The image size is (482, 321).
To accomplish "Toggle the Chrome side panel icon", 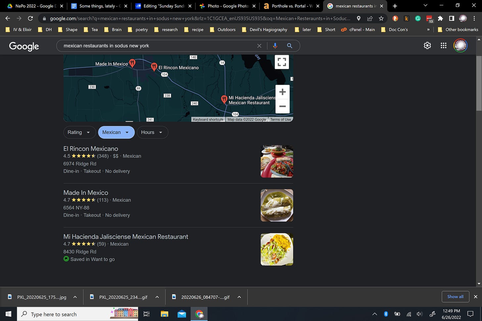I will point(452,19).
